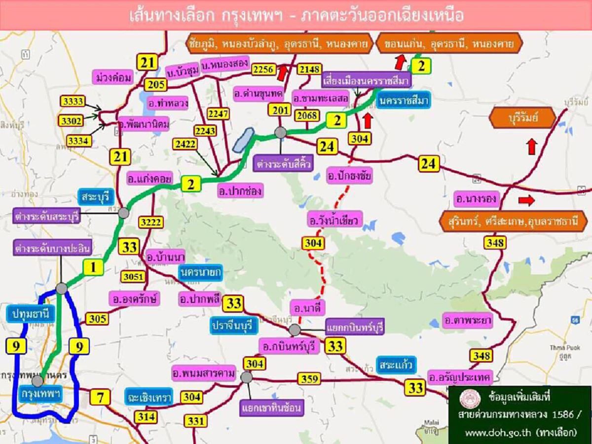The width and height of the screenshot is (592, 444).
Task: Select route 21 shield beside ม่วงค่อม
Action: (x=148, y=63)
